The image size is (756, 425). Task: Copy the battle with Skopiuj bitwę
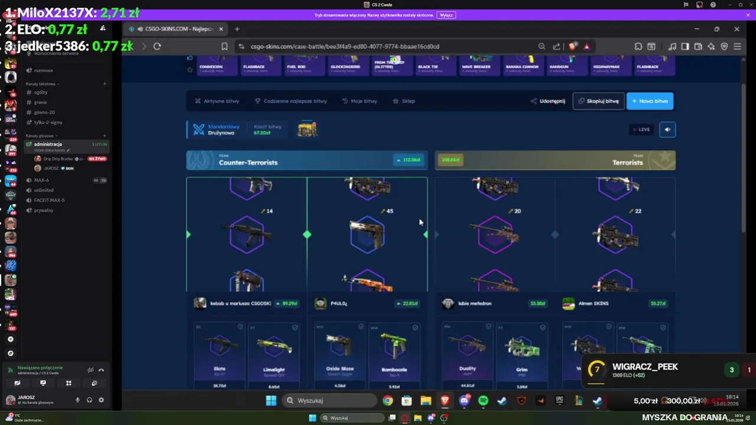(598, 101)
